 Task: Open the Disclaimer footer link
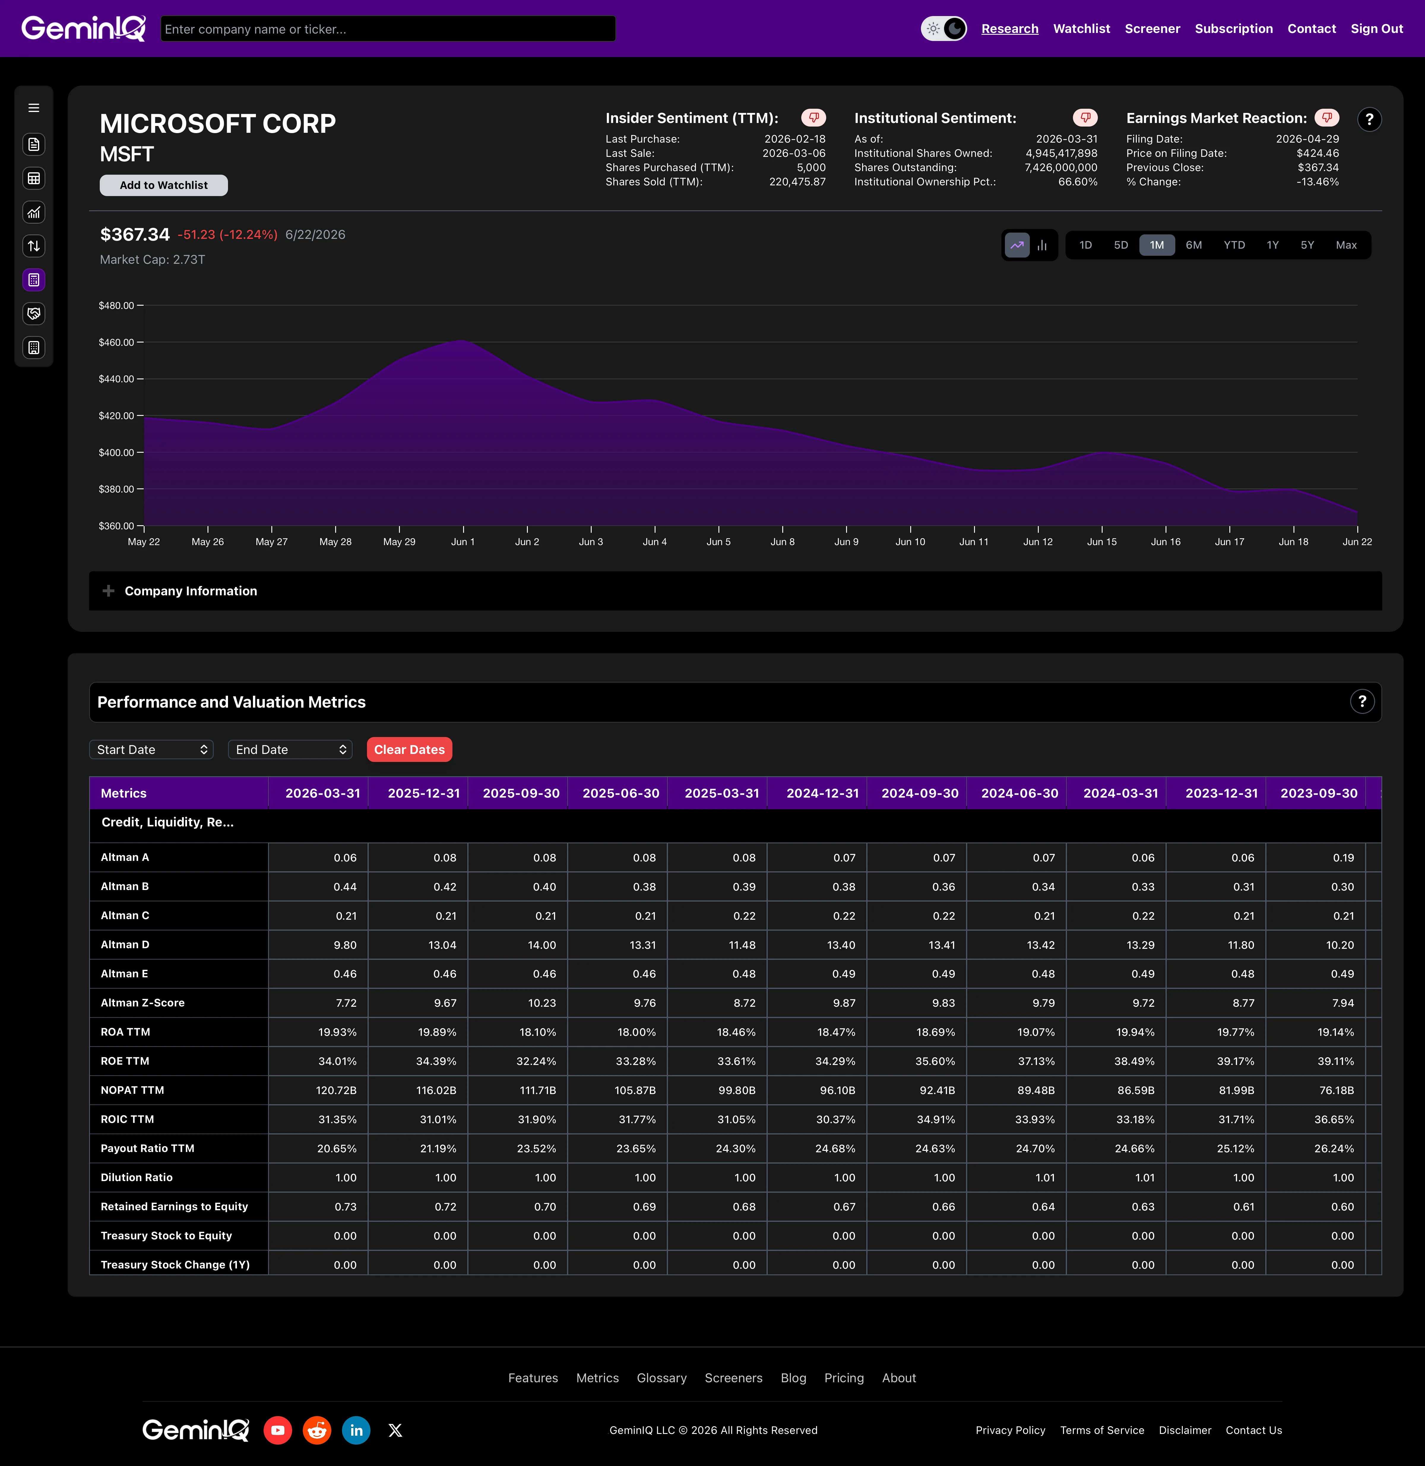pos(1185,1430)
